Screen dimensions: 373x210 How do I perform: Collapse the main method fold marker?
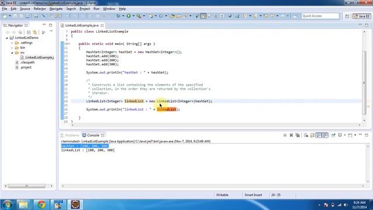point(69,44)
